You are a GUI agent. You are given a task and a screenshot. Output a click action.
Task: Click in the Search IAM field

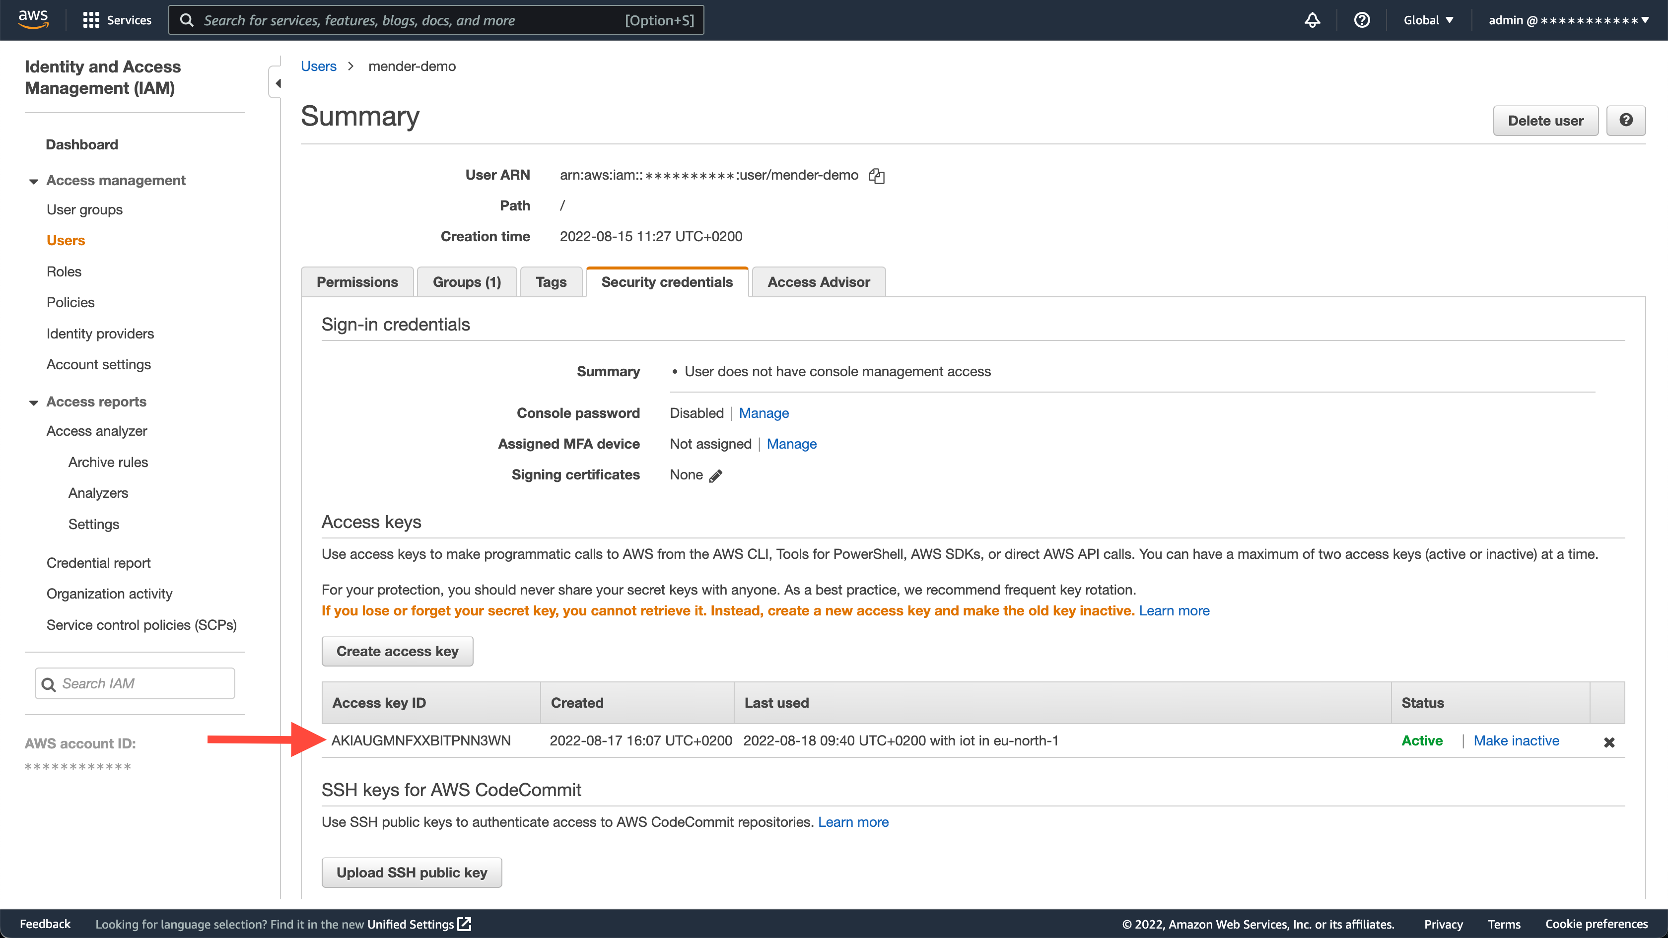(x=142, y=683)
